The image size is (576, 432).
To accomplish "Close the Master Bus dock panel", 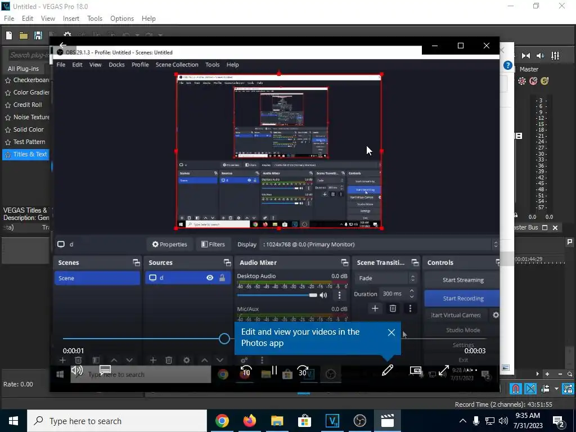I will [x=555, y=228].
